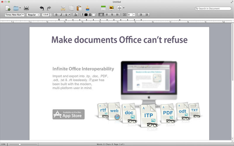The image size is (234, 146).
Task: Click the Mac App Store badge
Action: pos(68,114)
